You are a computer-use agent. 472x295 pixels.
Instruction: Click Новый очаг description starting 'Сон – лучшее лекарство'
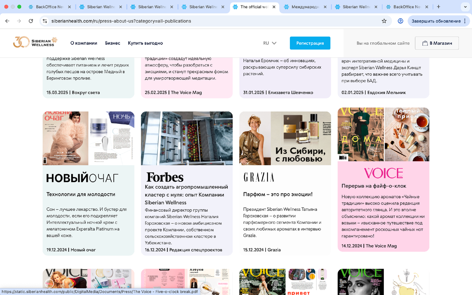pos(86,222)
